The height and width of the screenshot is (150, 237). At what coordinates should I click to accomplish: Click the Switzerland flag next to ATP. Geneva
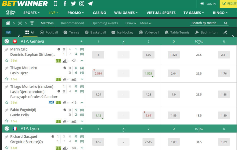point(15,41)
